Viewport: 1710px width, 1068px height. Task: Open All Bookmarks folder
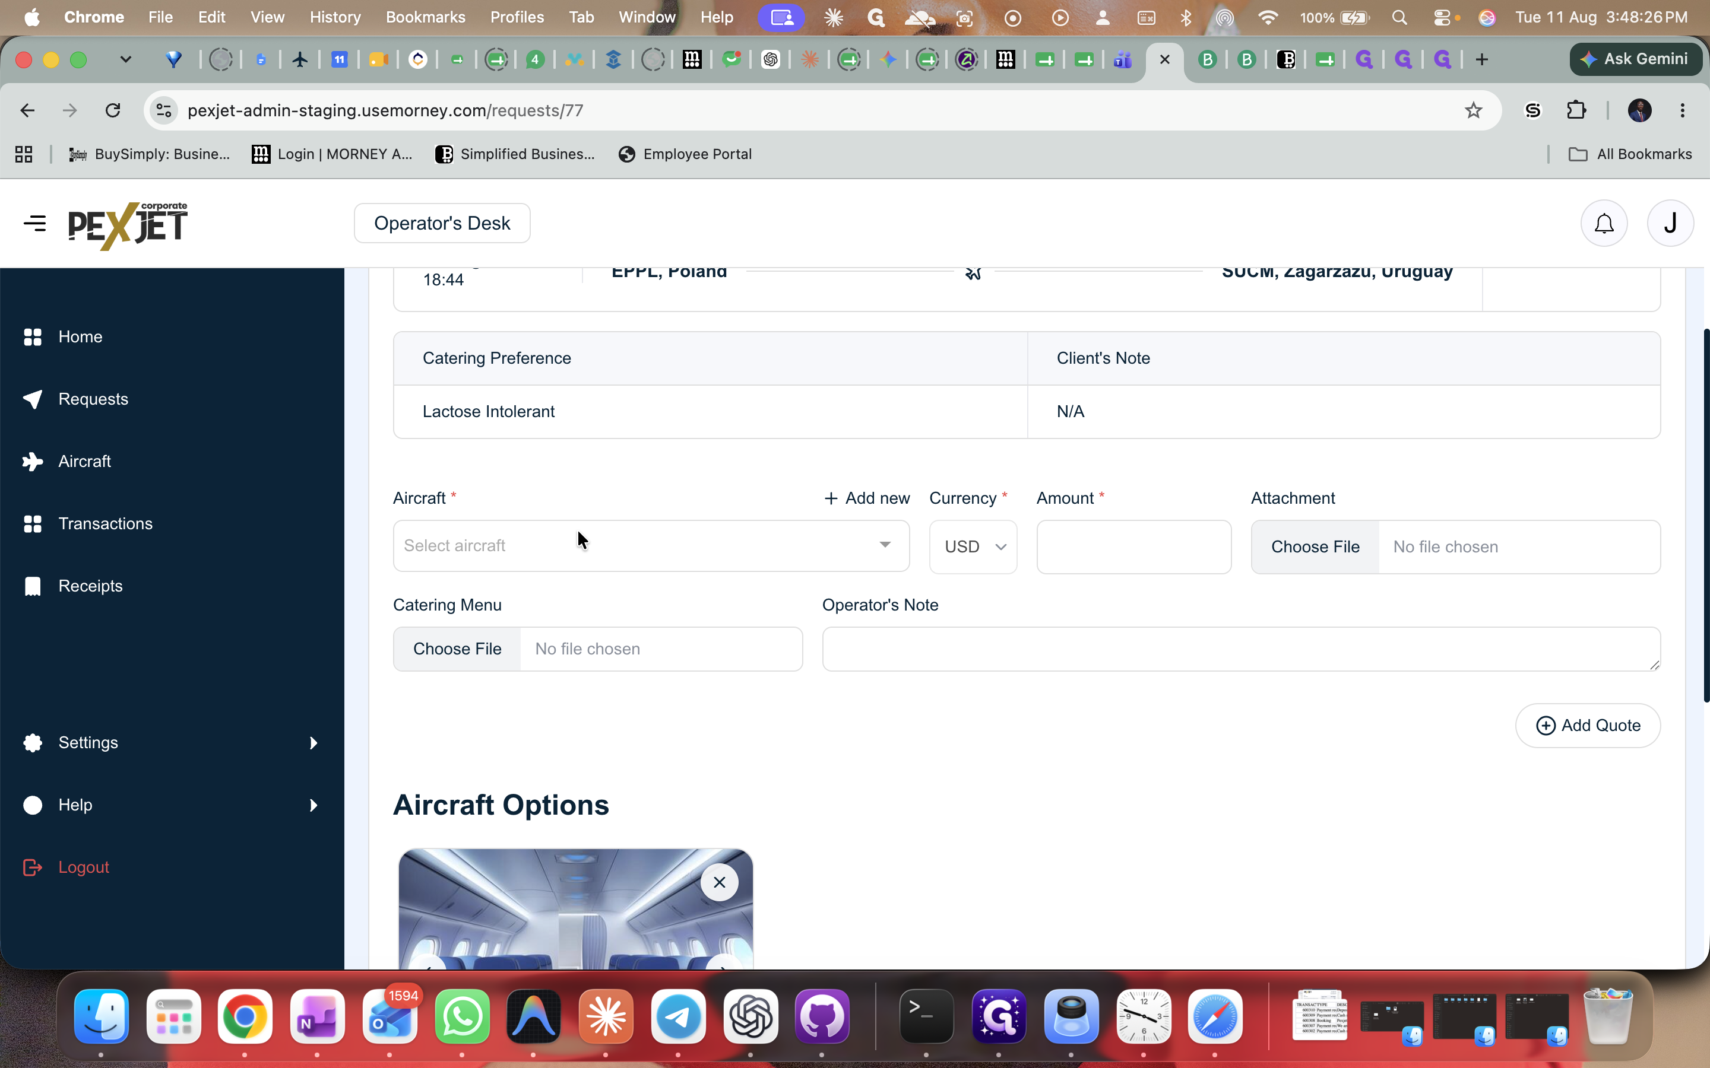[1629, 154]
